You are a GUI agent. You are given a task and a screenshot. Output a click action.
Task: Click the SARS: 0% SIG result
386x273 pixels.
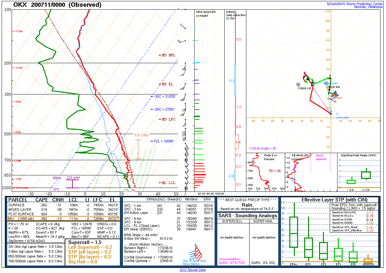[263, 263]
